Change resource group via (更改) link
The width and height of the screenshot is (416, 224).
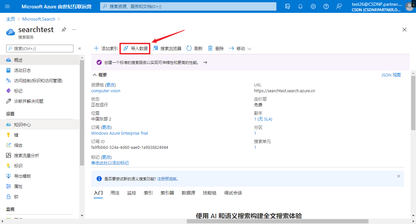110,85
